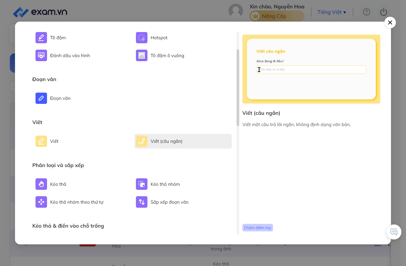Choose the Kéo thả nhóm label
Image resolution: width=406 pixels, height=266 pixels.
click(x=165, y=184)
